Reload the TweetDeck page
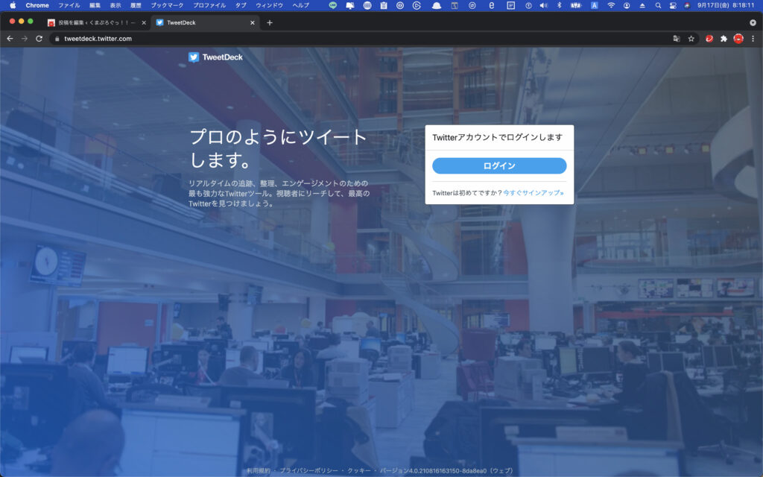This screenshot has width=763, height=477. coord(39,39)
